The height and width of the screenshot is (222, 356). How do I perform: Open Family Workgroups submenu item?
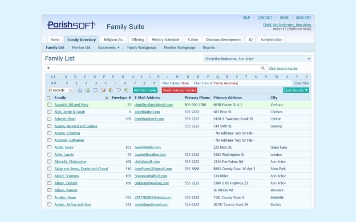pos(142,48)
